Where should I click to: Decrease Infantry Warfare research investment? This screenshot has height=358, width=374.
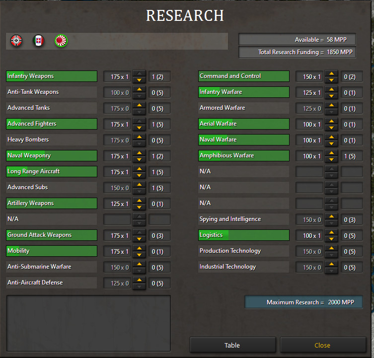pos(331,96)
